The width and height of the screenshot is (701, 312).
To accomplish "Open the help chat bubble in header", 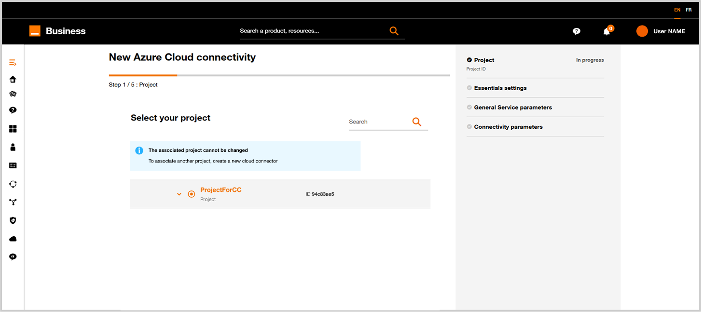I will [x=577, y=31].
